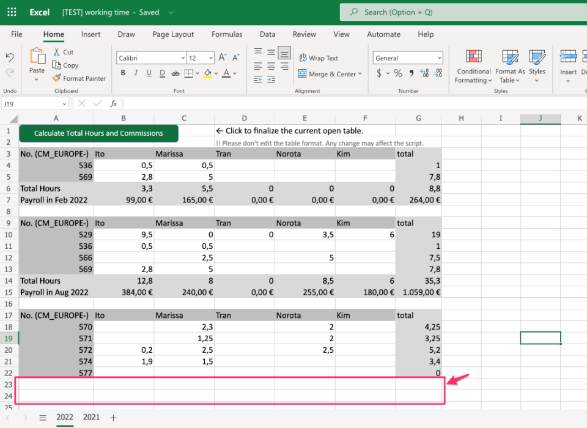Screen dimensions: 587x428
Task: Open the app launcher waffle icon
Action: click(12, 12)
